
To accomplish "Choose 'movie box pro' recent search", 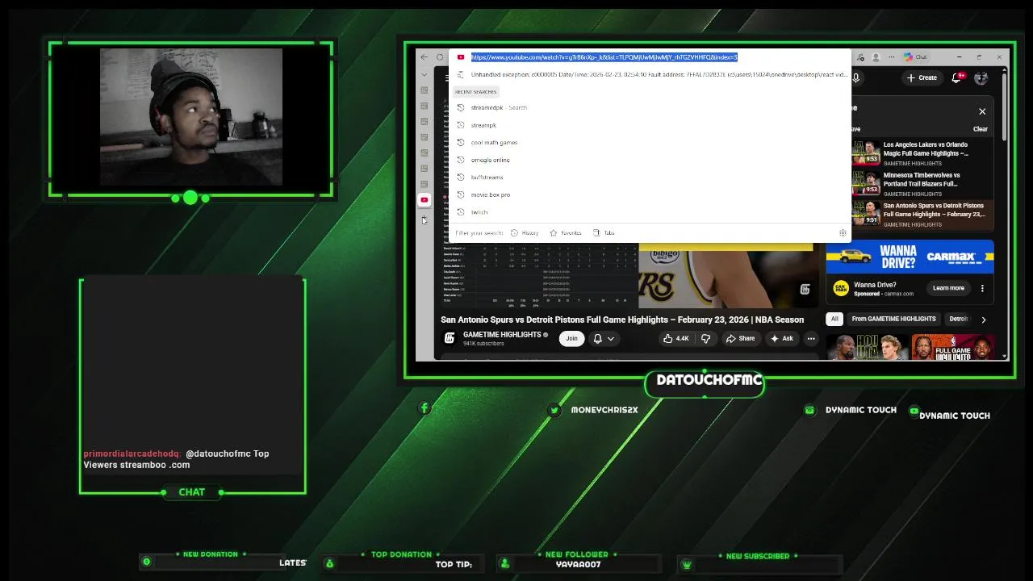I will pyautogui.click(x=650, y=194).
